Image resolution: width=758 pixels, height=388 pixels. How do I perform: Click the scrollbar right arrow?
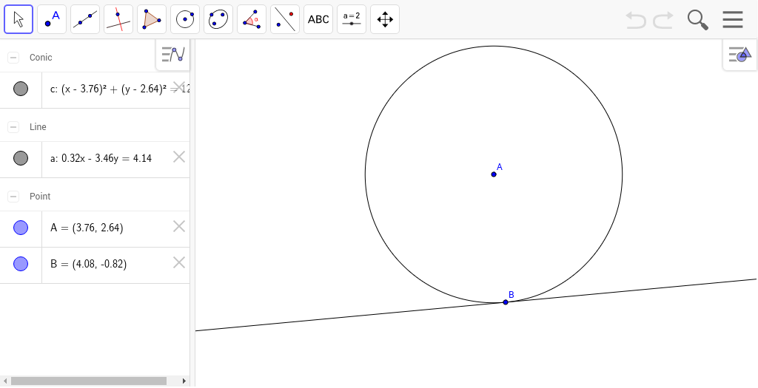coord(184,381)
